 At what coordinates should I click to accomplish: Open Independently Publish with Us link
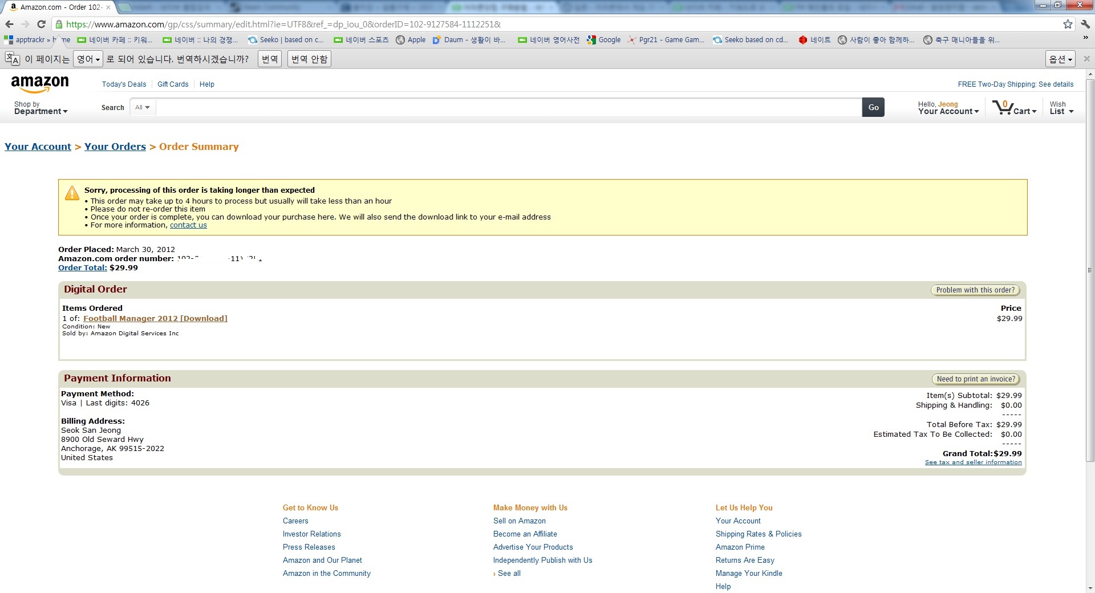coord(542,560)
